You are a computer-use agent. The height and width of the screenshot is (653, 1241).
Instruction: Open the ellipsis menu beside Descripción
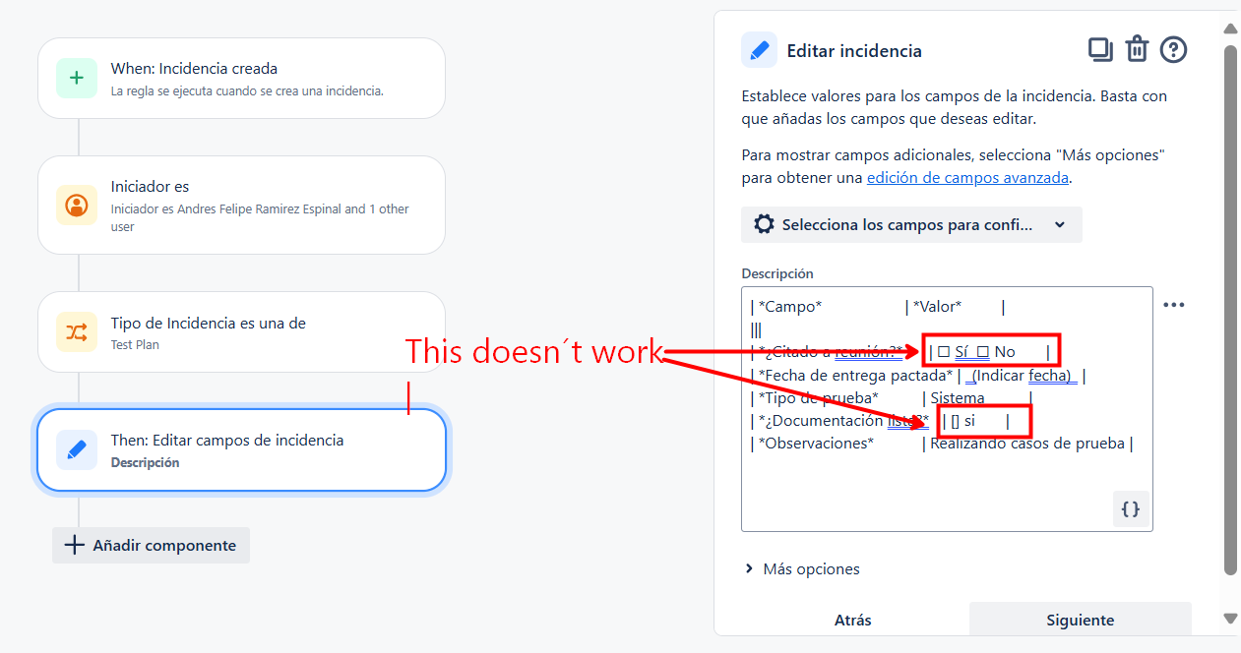1174,305
